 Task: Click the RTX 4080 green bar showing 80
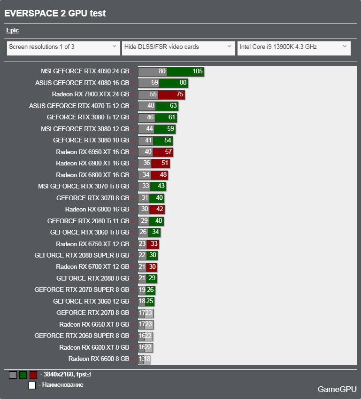[x=174, y=83]
